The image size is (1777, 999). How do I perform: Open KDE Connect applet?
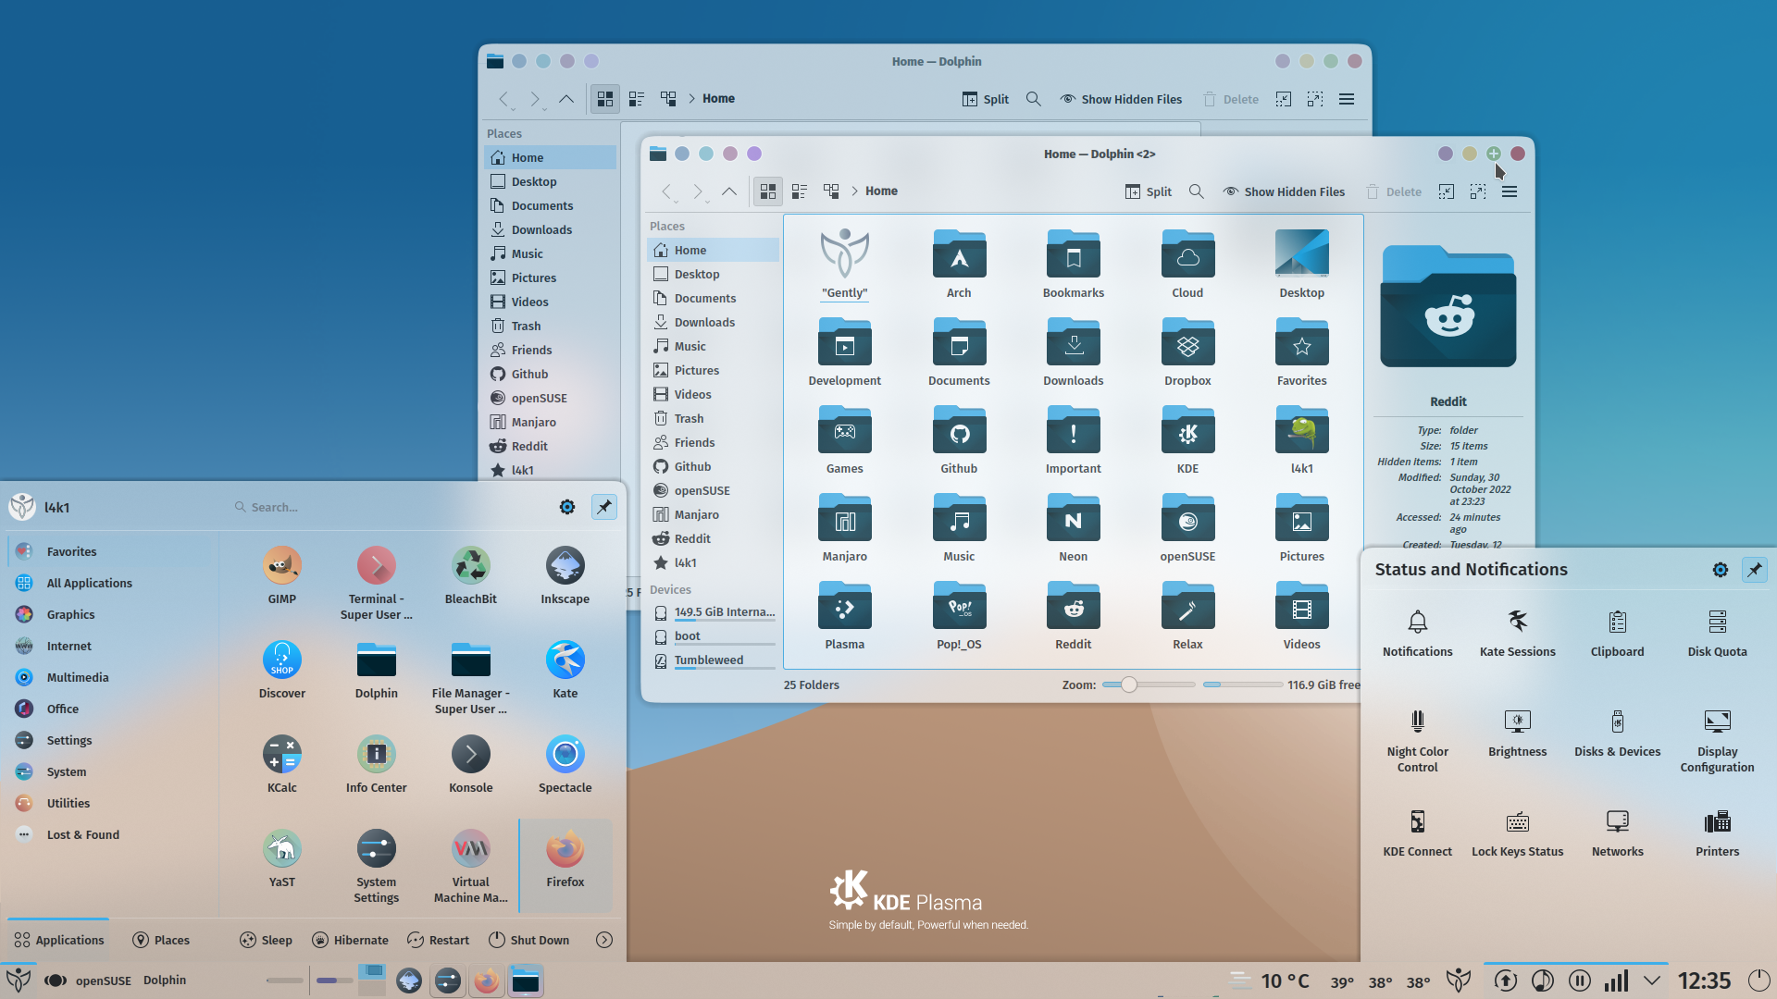point(1417,833)
